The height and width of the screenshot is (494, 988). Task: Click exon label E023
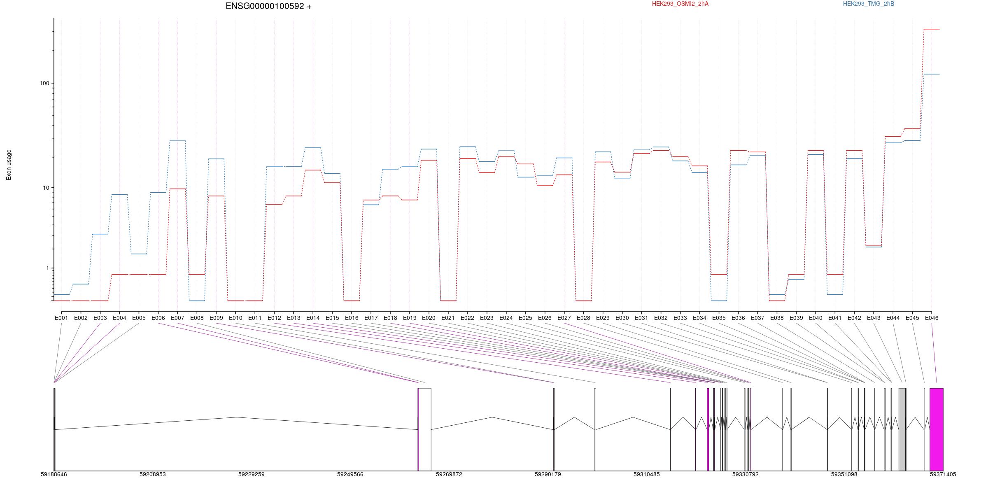click(487, 318)
